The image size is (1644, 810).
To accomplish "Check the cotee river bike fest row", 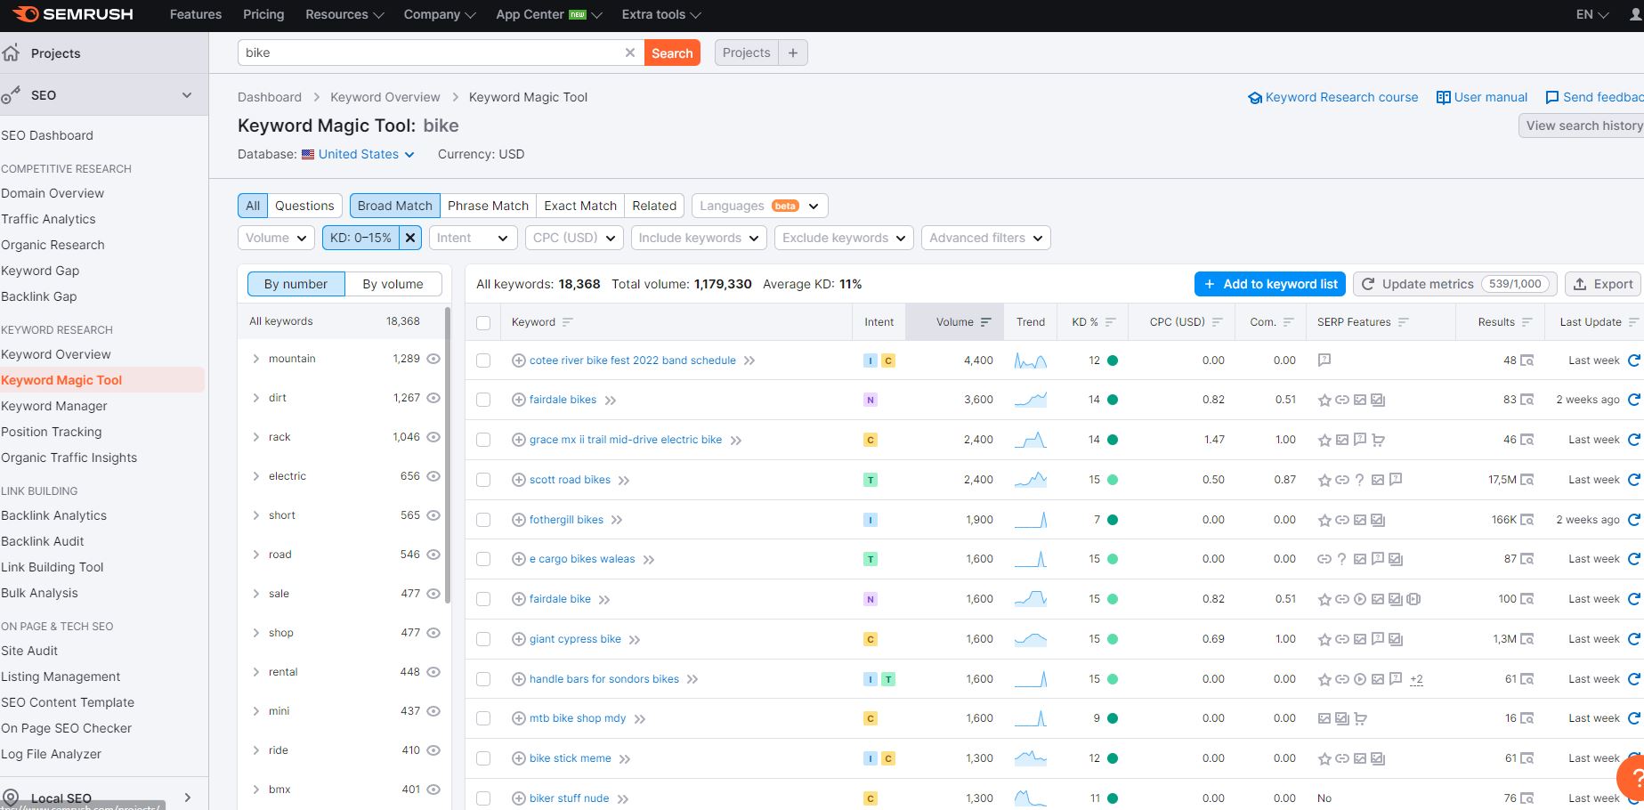I will tap(483, 360).
